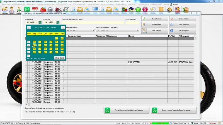Click the paper scroll toolbar icon
Image resolution: width=223 pixels, height=125 pixels.
point(161,9)
